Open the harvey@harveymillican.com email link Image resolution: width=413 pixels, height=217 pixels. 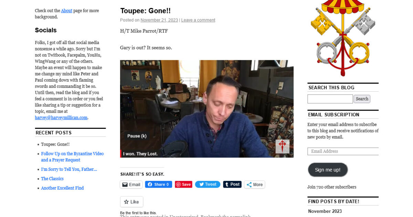[61, 117]
